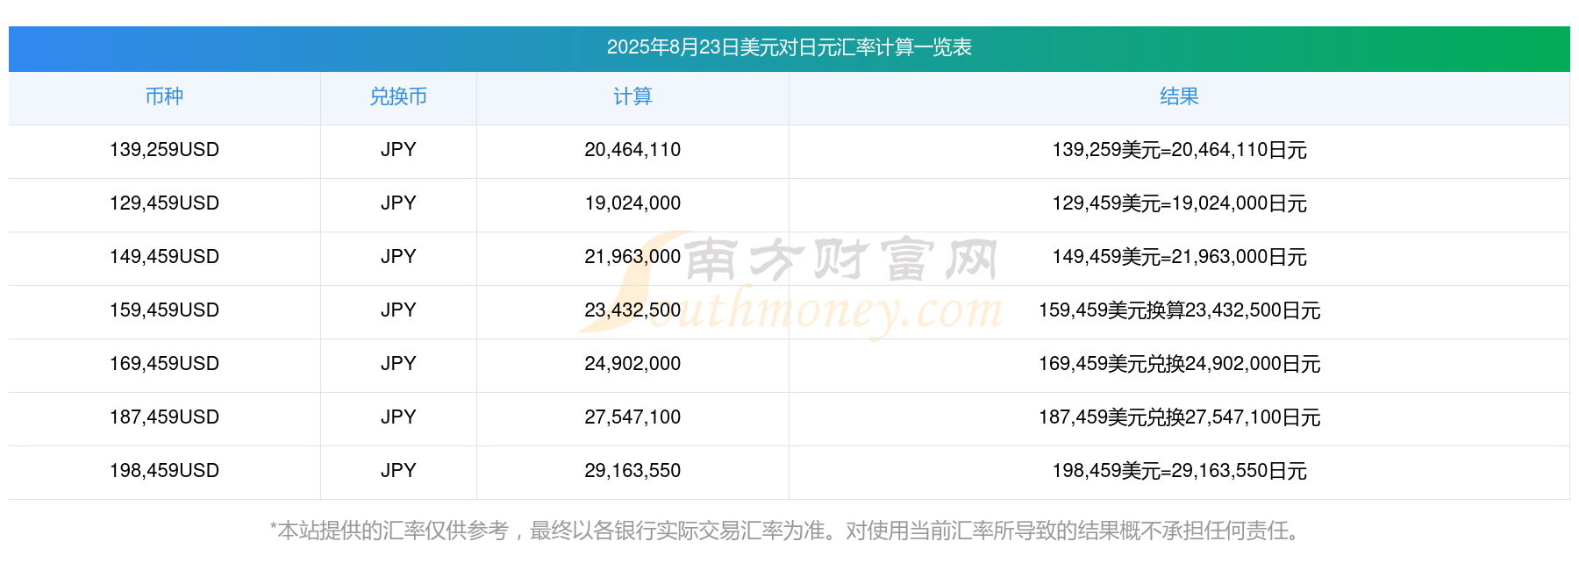This screenshot has width=1579, height=570.
Task: Click JPY in the 159,459USD row
Action: (398, 310)
